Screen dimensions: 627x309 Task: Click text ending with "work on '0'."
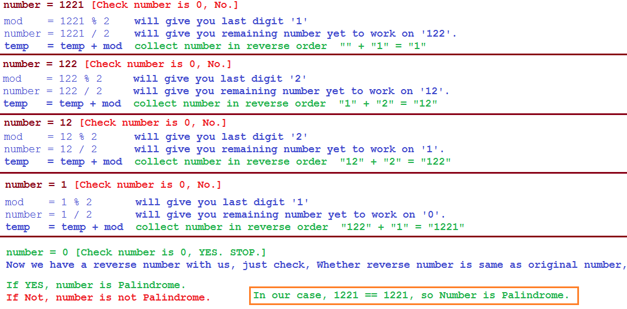coord(290,215)
